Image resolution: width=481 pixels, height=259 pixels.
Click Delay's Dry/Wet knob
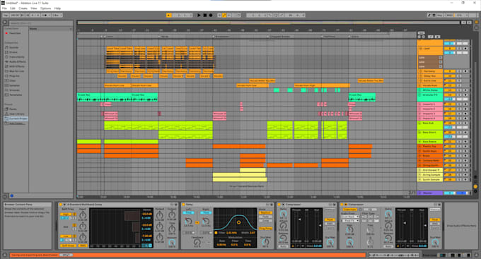(266, 242)
